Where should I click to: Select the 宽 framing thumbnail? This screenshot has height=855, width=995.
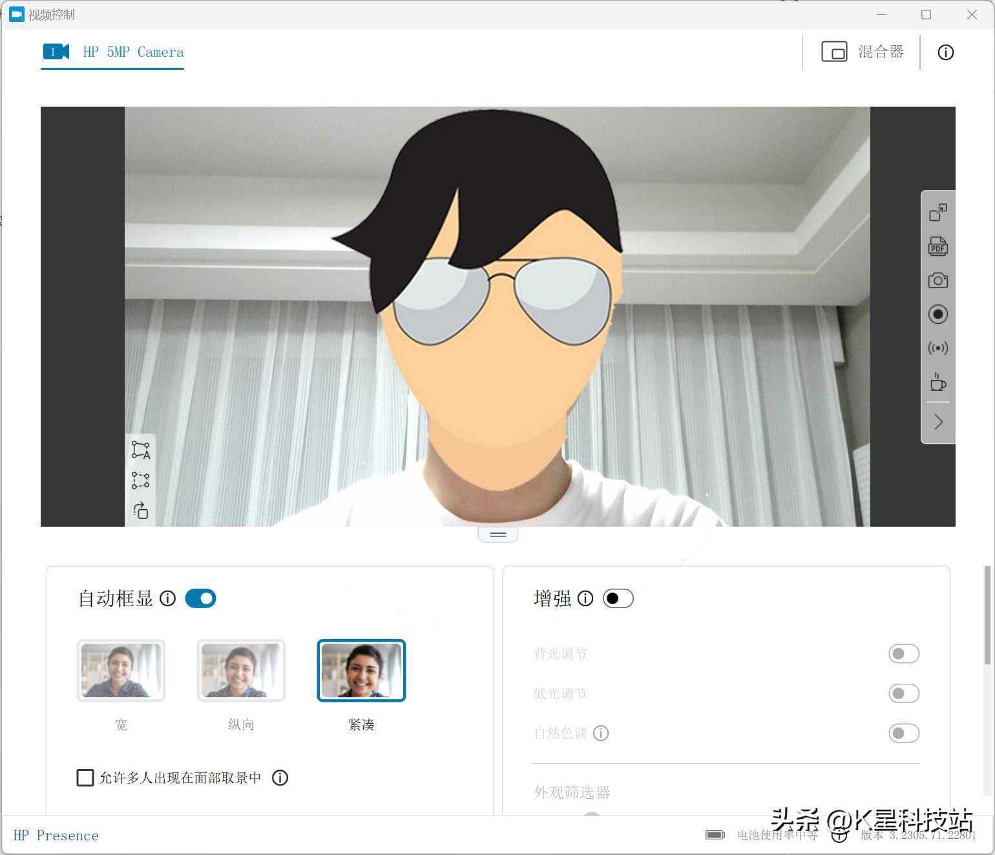(x=121, y=671)
